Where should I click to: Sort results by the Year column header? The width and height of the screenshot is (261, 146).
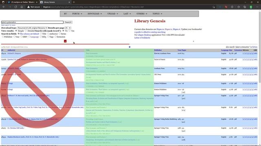(x=179, y=50)
